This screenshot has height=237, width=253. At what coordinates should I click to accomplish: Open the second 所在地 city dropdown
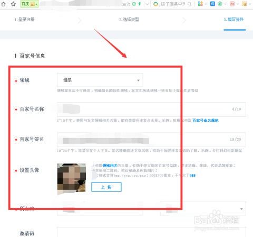click(203, 209)
